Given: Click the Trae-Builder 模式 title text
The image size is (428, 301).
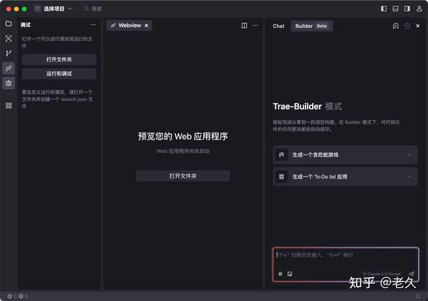Looking at the screenshot, I should tap(307, 106).
